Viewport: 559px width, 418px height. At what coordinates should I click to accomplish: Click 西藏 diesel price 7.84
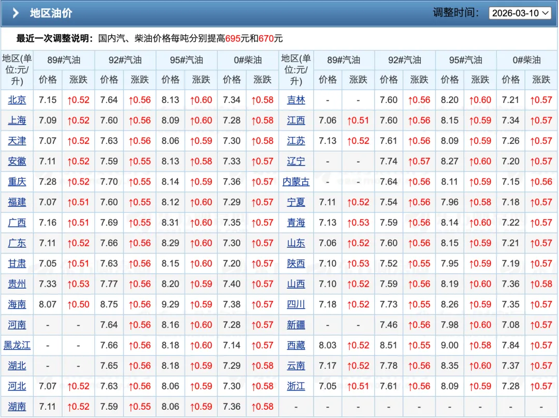click(510, 345)
